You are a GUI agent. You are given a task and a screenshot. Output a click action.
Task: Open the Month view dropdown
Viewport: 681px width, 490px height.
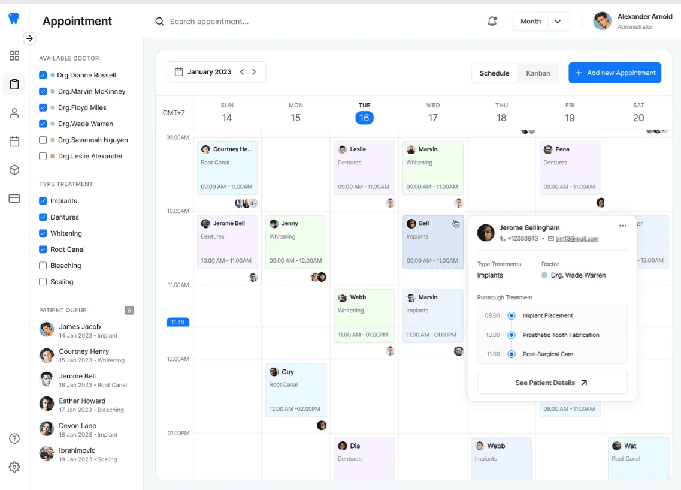pos(541,22)
